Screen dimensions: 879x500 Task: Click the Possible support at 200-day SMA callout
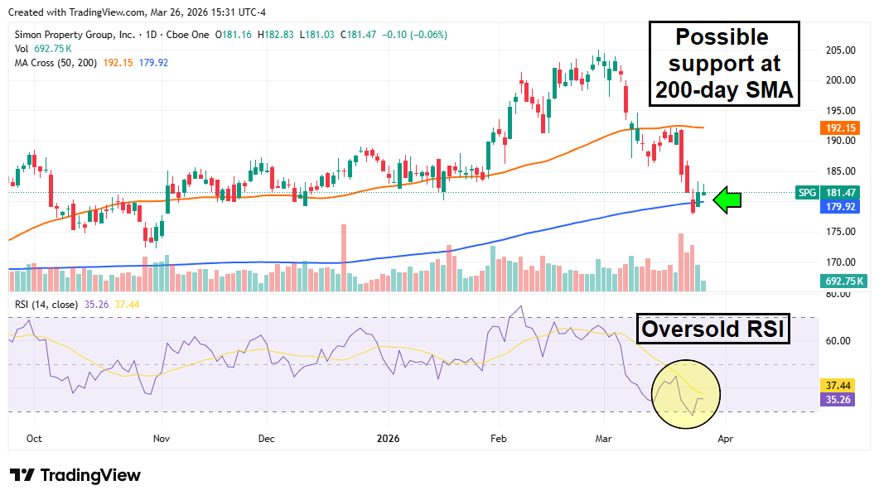pyautogui.click(x=723, y=64)
